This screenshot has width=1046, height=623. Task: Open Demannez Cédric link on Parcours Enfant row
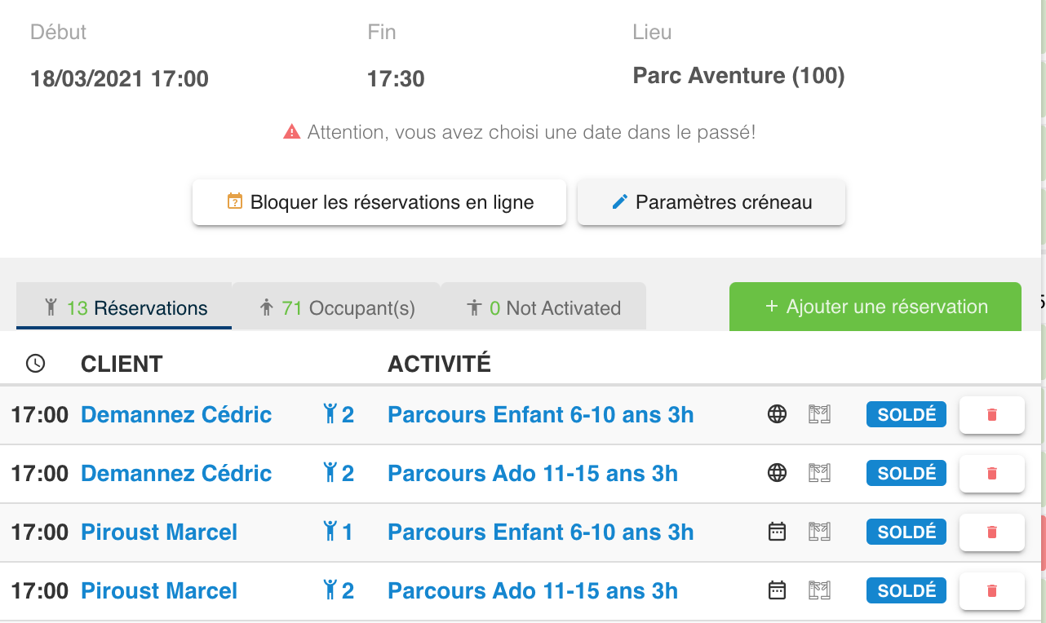pyautogui.click(x=176, y=414)
